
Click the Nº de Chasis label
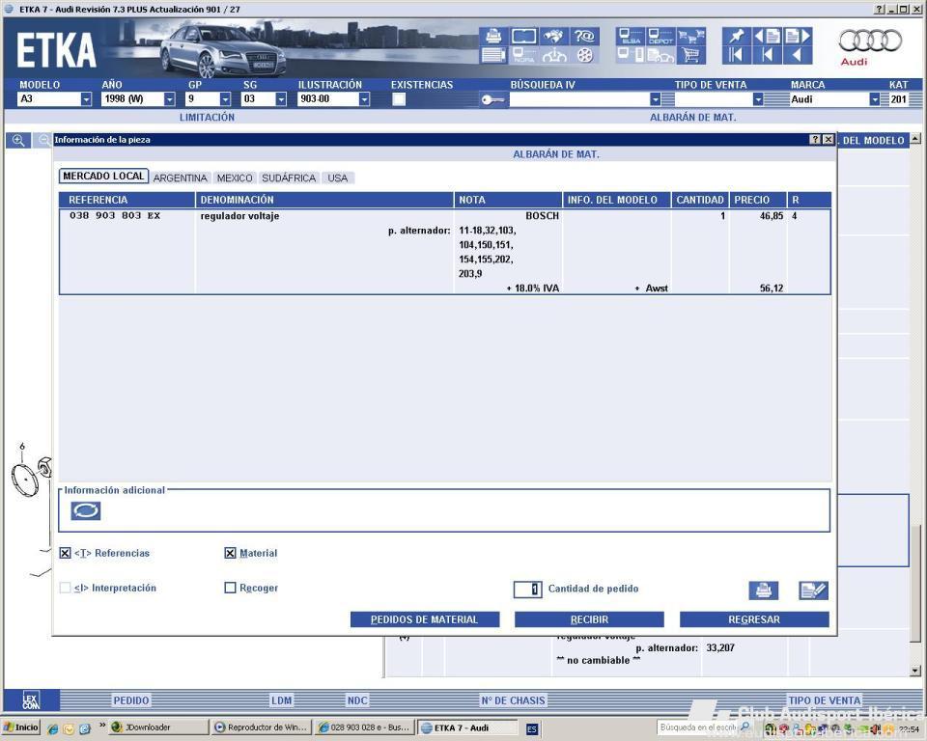[513, 700]
